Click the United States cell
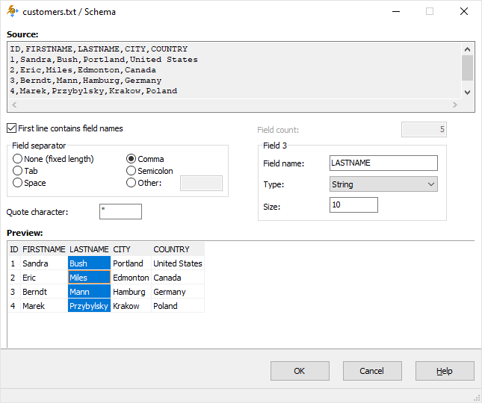This screenshot has width=482, height=403. (178, 263)
